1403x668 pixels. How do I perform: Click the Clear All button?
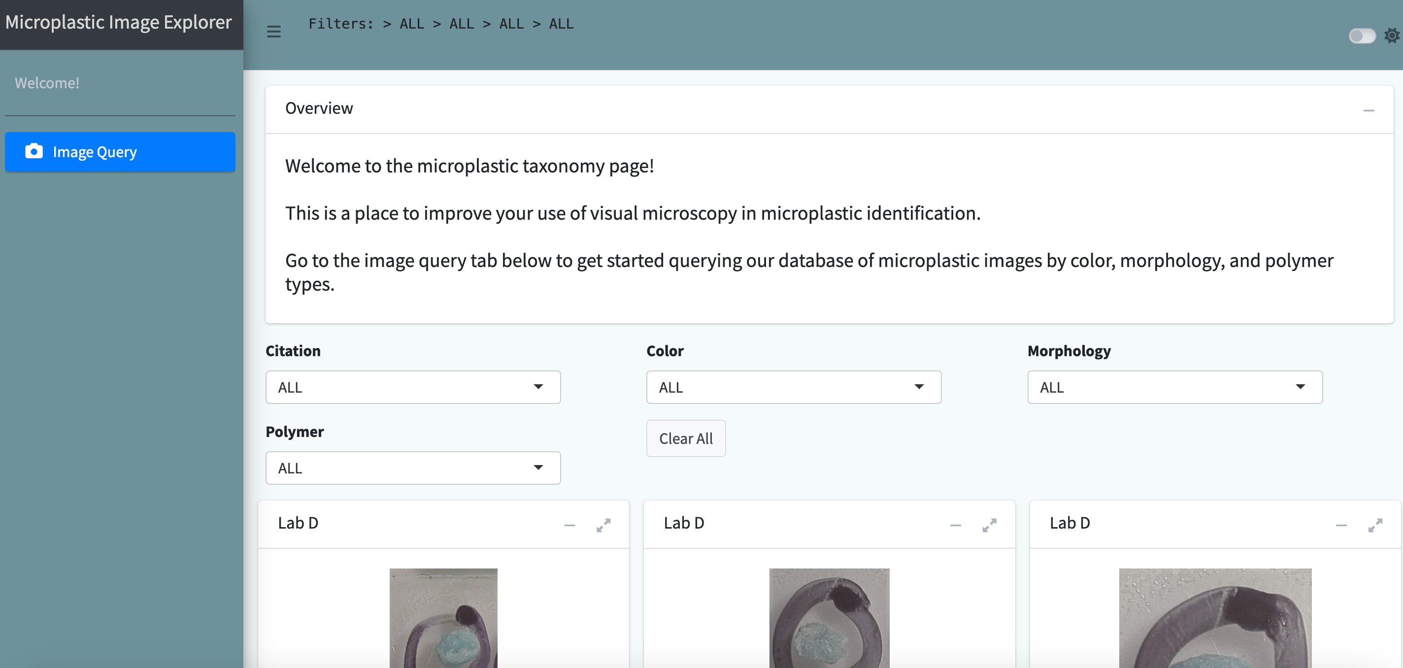point(686,438)
